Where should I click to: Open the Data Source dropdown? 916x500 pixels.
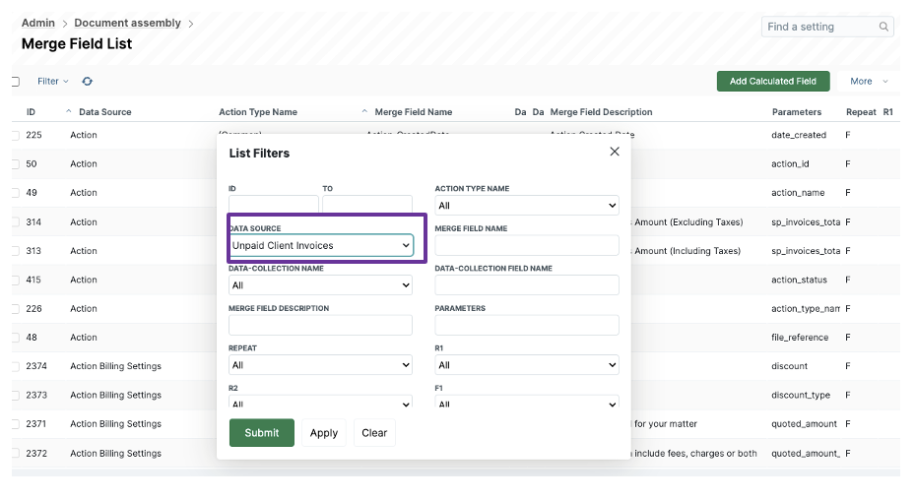[321, 245]
